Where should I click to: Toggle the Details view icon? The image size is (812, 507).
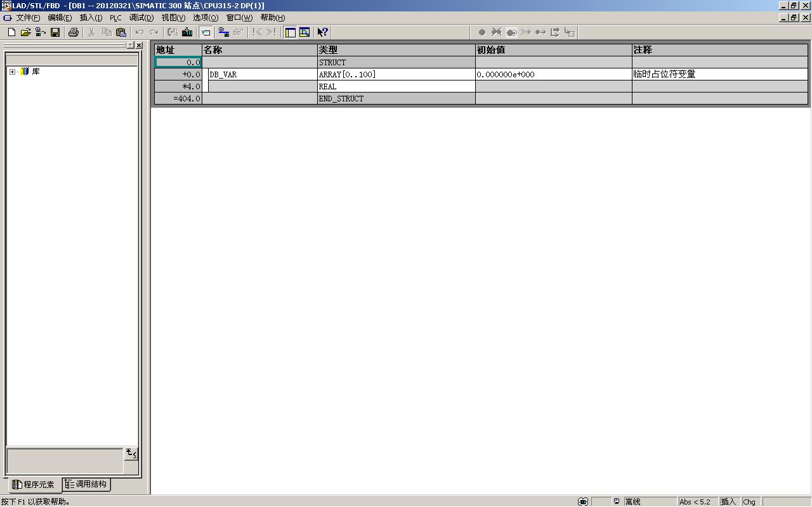304,32
